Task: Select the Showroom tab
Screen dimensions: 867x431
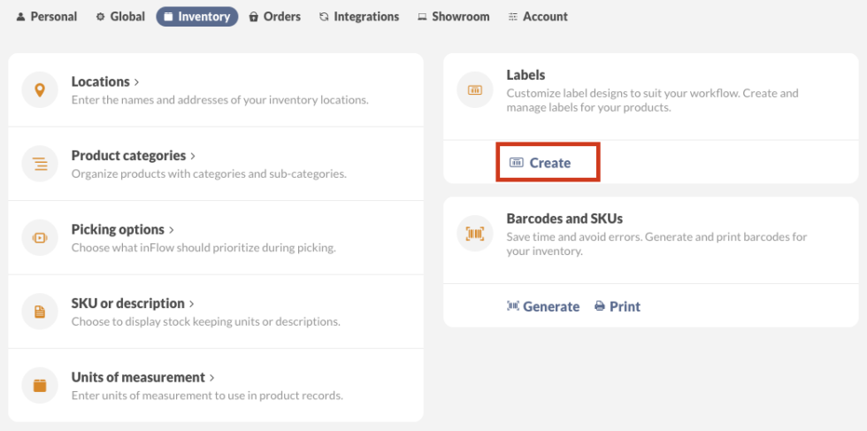Action: [454, 17]
